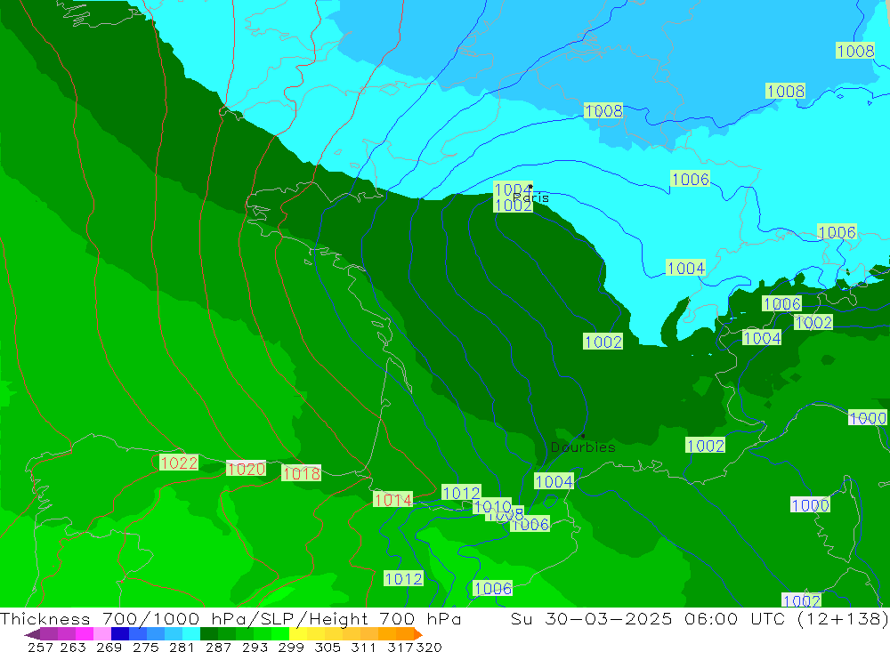Click the red 1020 isobar label
Image resolution: width=890 pixels, height=652 pixels.
246,468
